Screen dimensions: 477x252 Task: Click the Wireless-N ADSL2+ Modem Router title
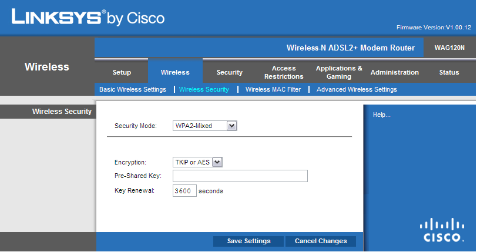click(x=351, y=48)
